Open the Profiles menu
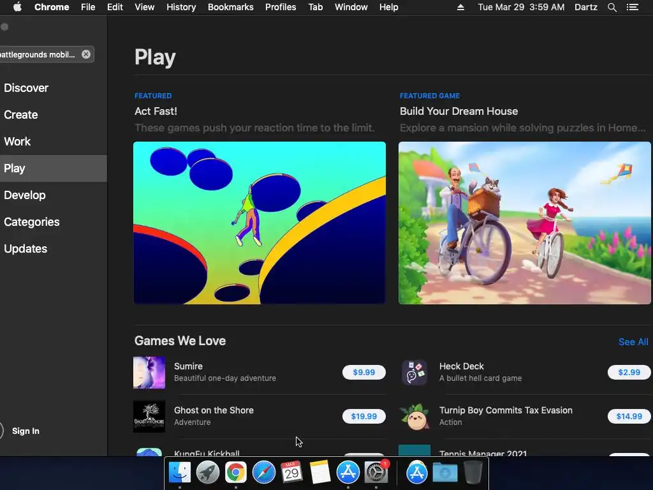Screen dimensions: 653x490 pyautogui.click(x=281, y=7)
